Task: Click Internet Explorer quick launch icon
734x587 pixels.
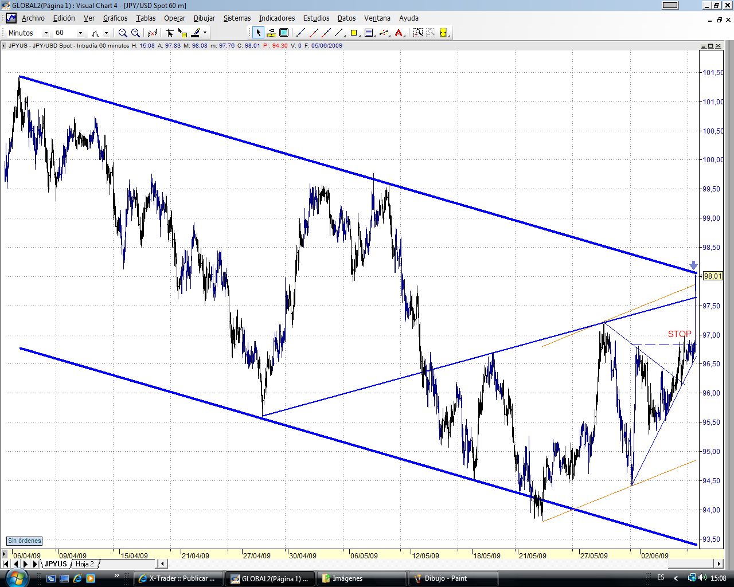Action: (77, 578)
